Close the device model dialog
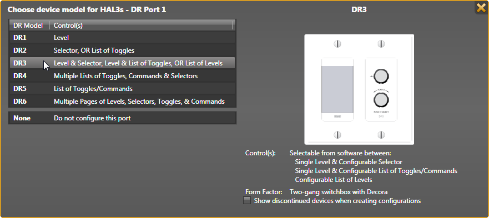Image resolution: width=489 pixels, height=218 pixels. coord(481,8)
